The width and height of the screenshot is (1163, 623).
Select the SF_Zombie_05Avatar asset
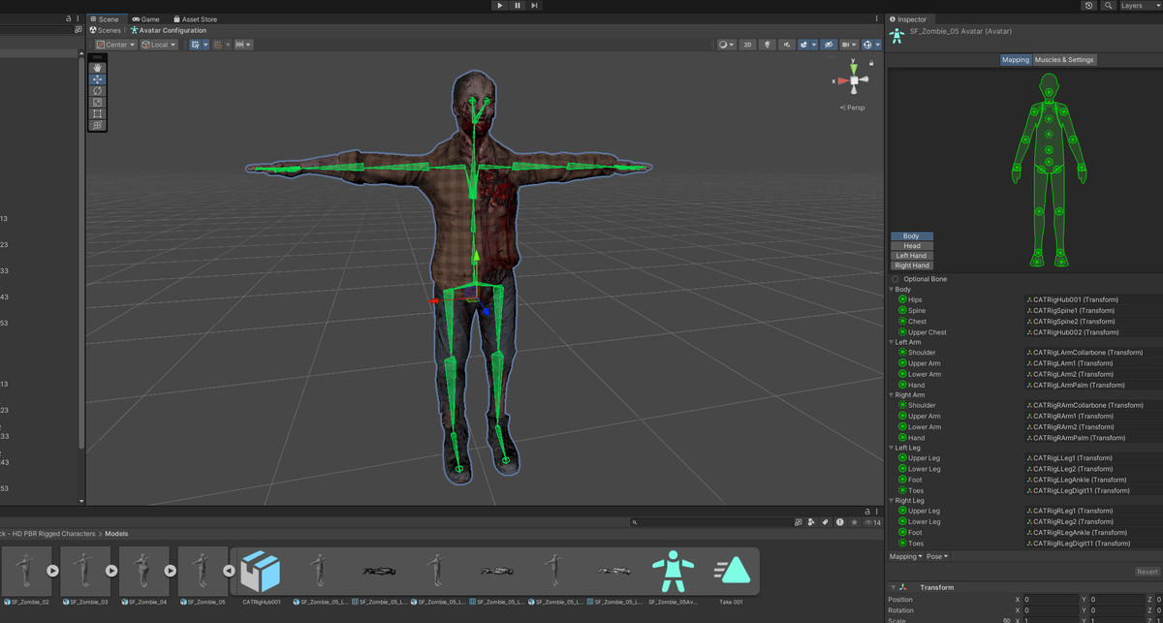click(x=673, y=578)
